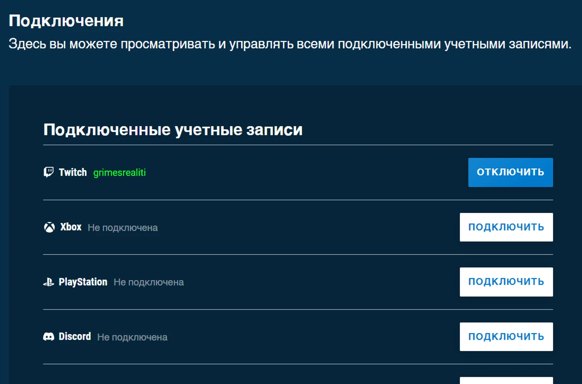Click the 'Подключения' page heading
Viewport: 582px width, 384px height.
(x=66, y=21)
